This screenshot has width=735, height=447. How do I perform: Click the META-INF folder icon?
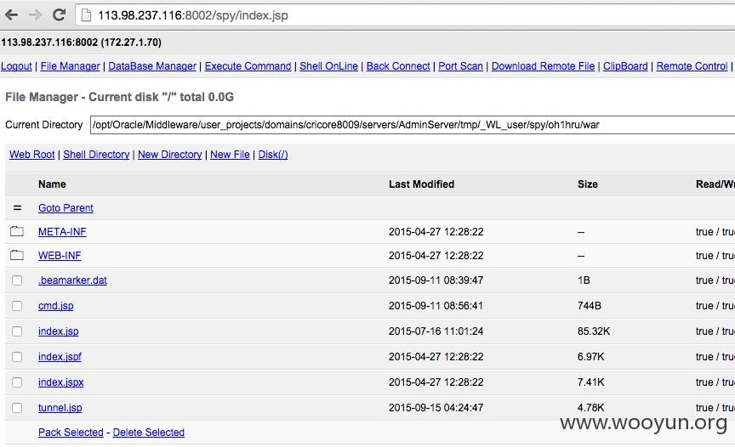(x=17, y=231)
